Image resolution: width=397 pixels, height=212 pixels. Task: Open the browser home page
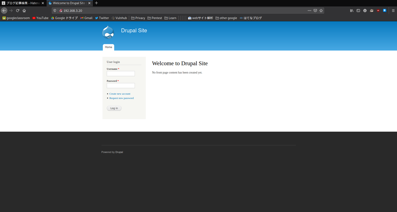click(x=24, y=10)
